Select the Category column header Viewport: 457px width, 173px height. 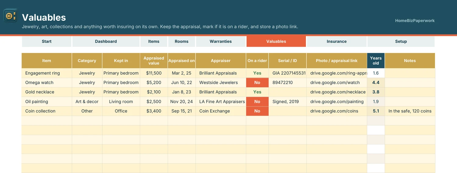(x=87, y=61)
